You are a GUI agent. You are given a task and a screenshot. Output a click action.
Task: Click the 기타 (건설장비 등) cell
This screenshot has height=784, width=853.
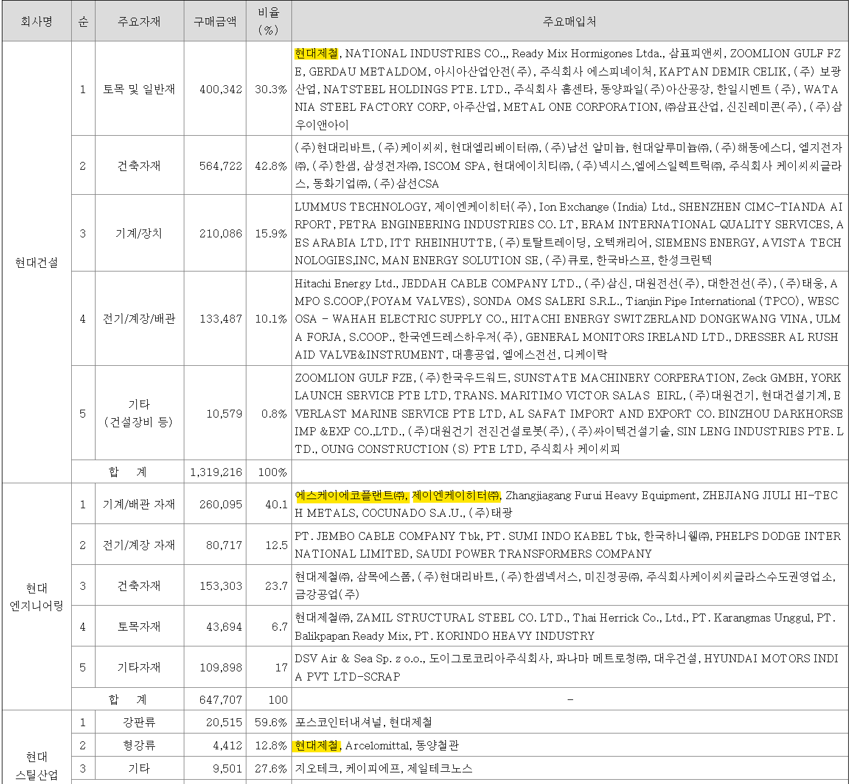coord(139,413)
